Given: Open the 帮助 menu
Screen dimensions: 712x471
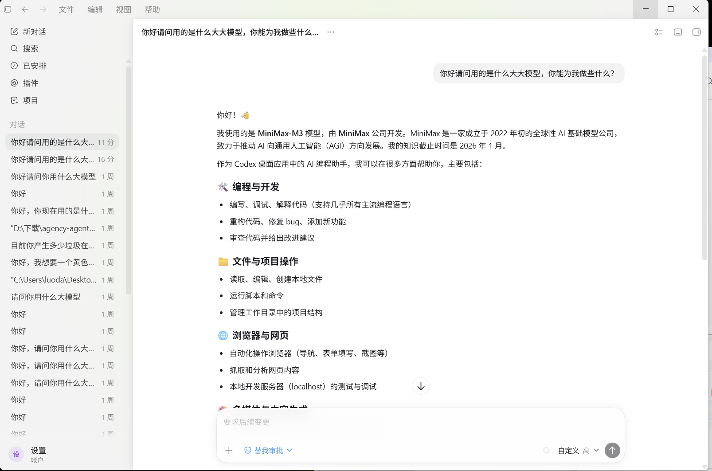Looking at the screenshot, I should pyautogui.click(x=152, y=9).
